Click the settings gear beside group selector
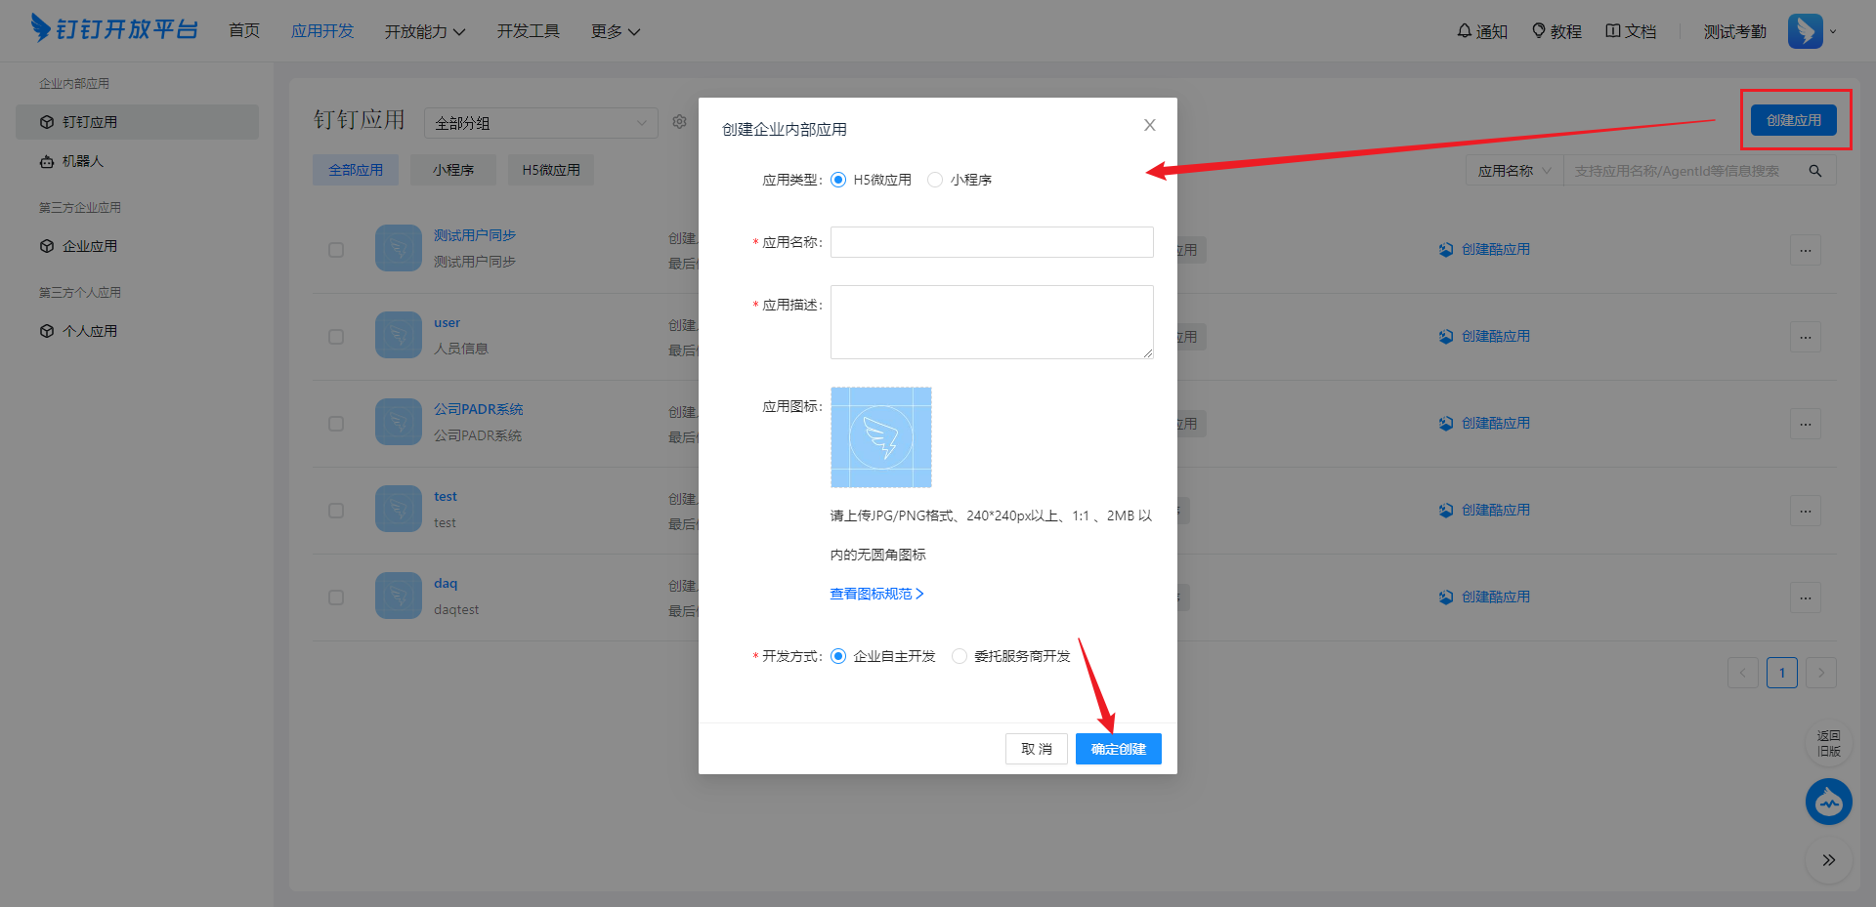This screenshot has width=1876, height=907. 679,122
